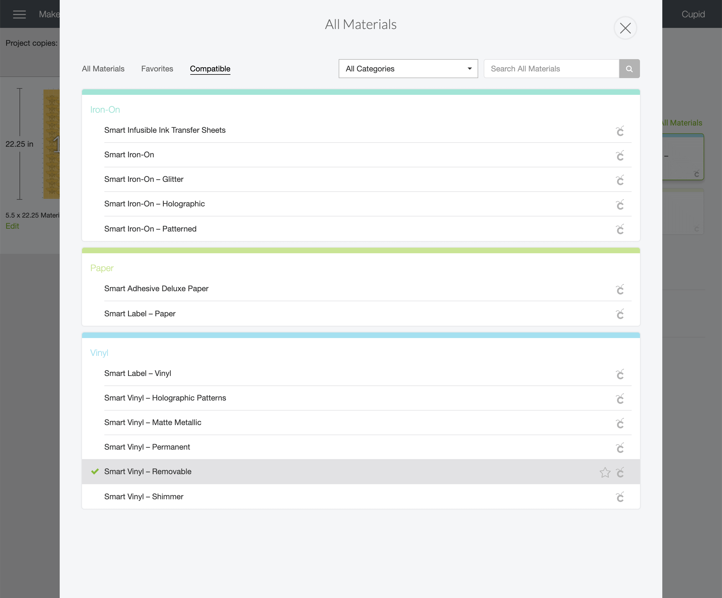Open the hamburger menu

point(19,14)
